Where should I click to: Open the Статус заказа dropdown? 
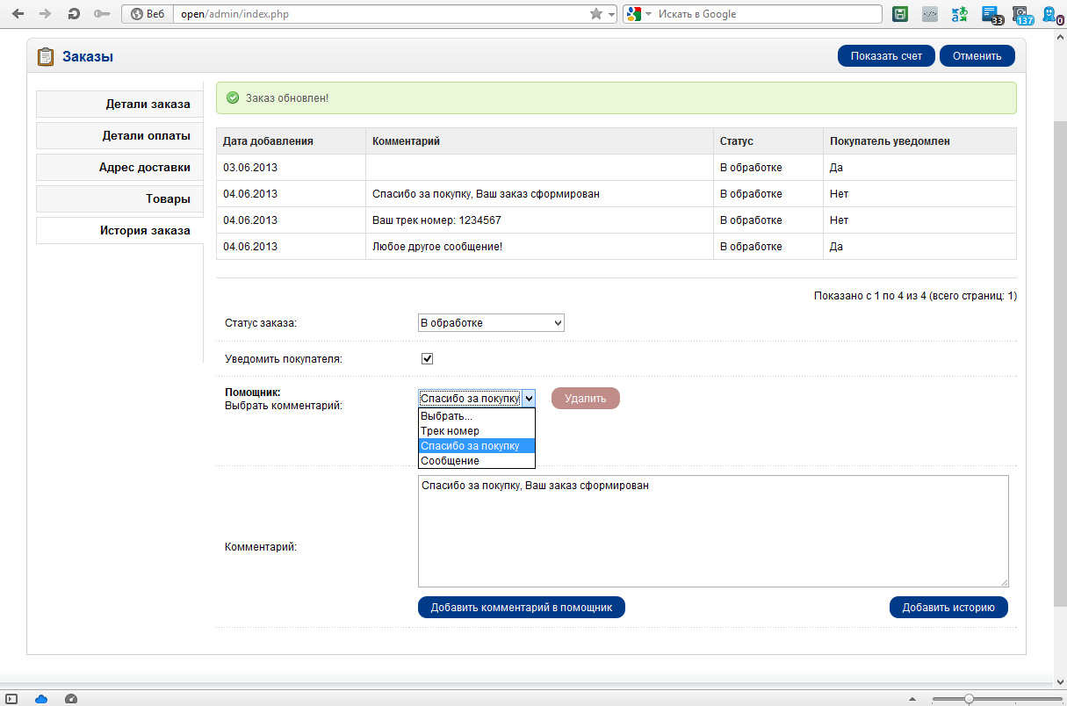tap(491, 323)
